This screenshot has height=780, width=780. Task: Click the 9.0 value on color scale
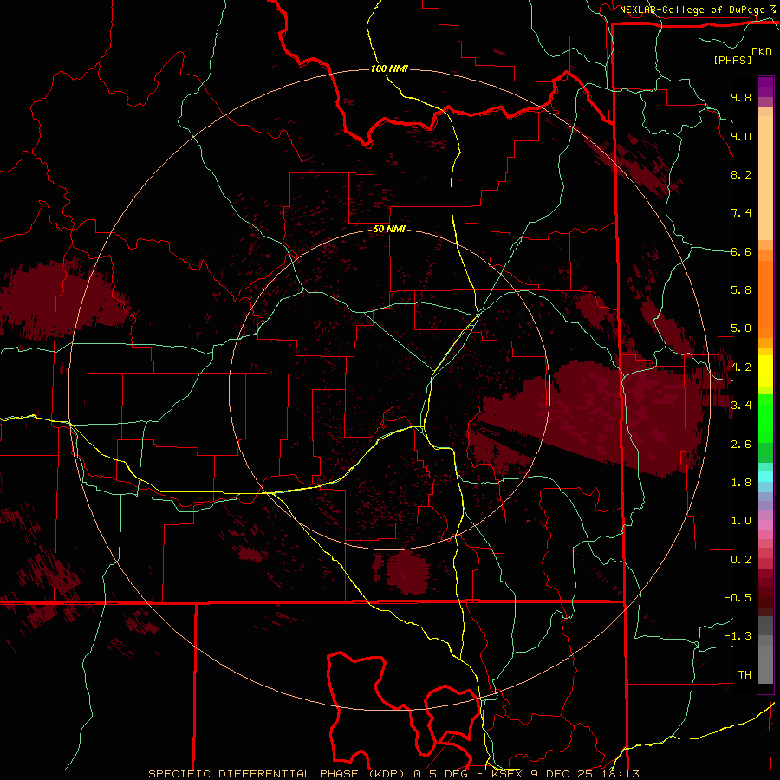click(x=741, y=136)
